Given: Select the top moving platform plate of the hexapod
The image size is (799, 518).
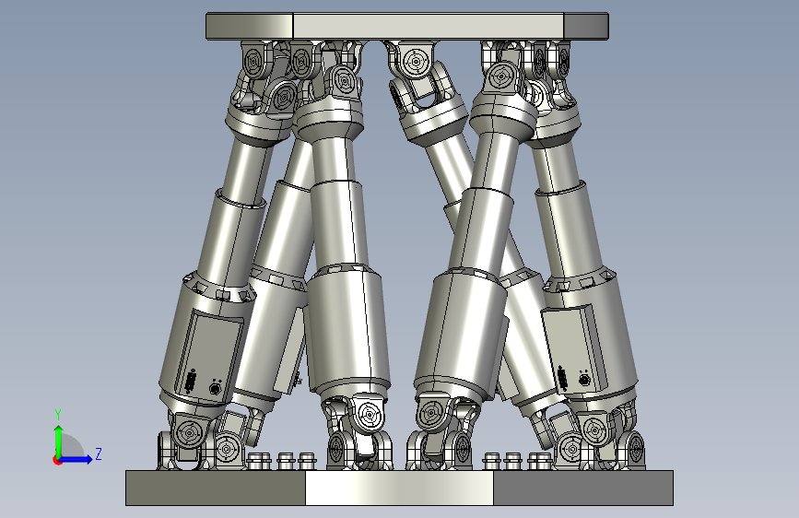Looking at the screenshot, I should click(x=407, y=26).
